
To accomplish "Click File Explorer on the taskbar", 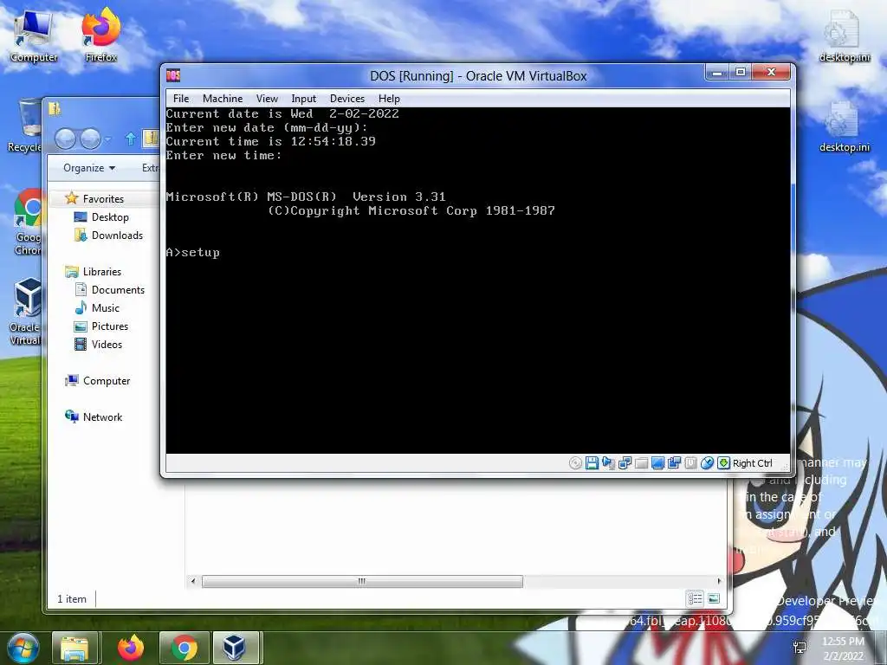I will pos(75,648).
